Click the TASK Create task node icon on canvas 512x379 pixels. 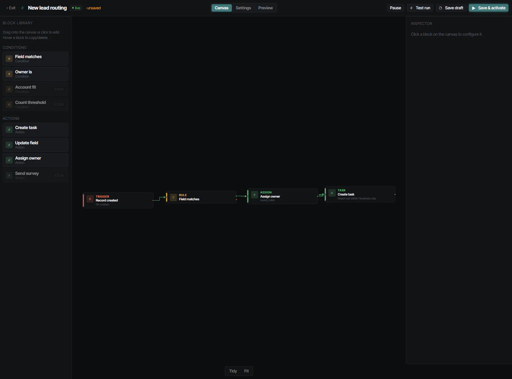[x=332, y=193]
